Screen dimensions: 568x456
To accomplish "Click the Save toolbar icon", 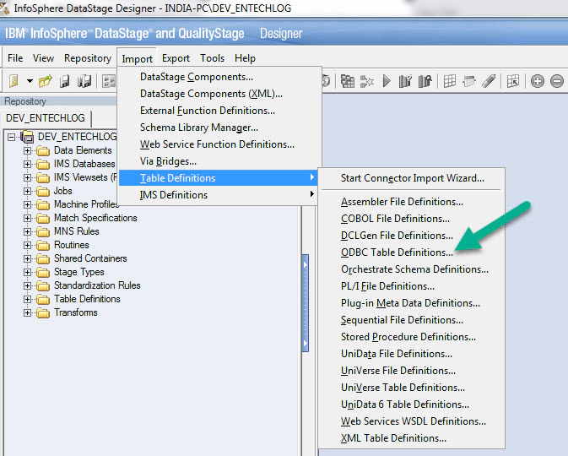I will 64,81.
